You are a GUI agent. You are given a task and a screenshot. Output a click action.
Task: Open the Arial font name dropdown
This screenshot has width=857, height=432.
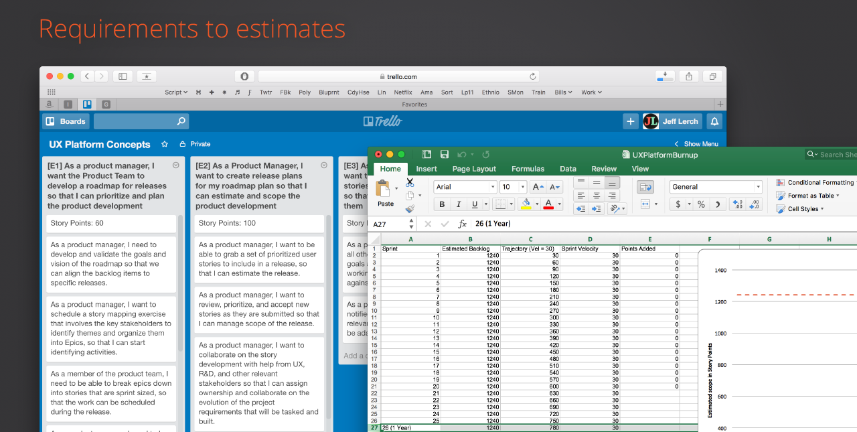pyautogui.click(x=492, y=187)
